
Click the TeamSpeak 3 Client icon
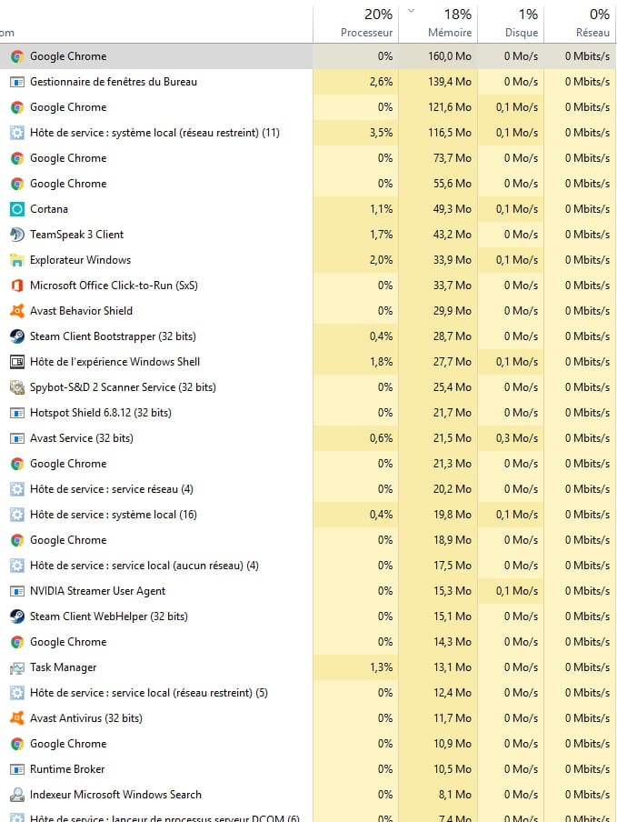[x=16, y=235]
